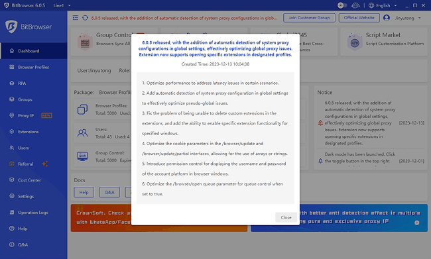Click the Browser Profiles grid icon
Viewport: 431px width, 259px height.
[11, 67]
